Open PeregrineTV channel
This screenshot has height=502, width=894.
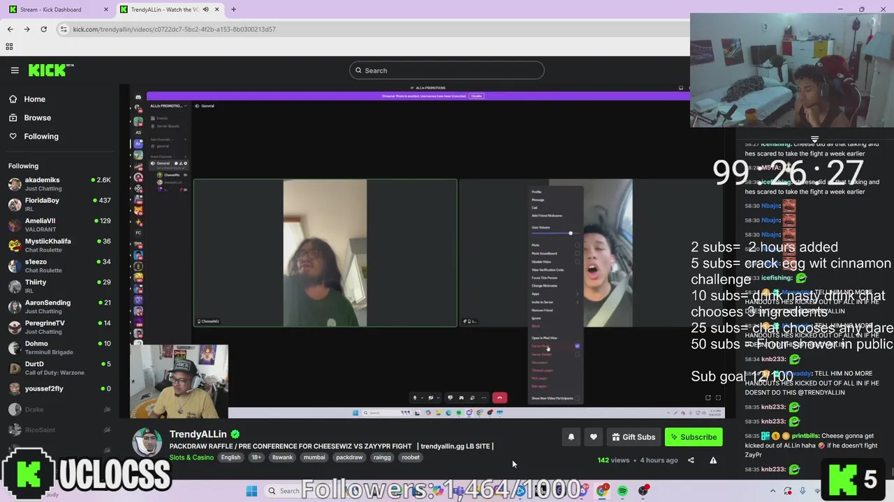point(59,327)
